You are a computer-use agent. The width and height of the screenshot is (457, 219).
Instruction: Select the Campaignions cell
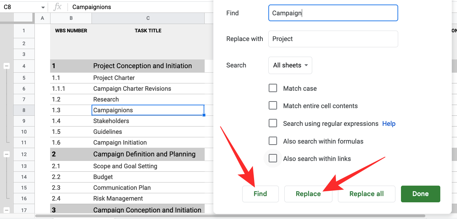[x=148, y=110]
